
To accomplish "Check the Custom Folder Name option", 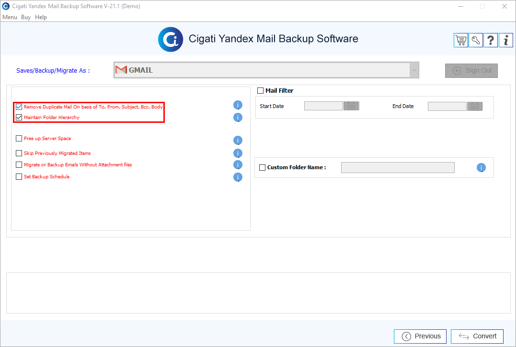I will (262, 167).
